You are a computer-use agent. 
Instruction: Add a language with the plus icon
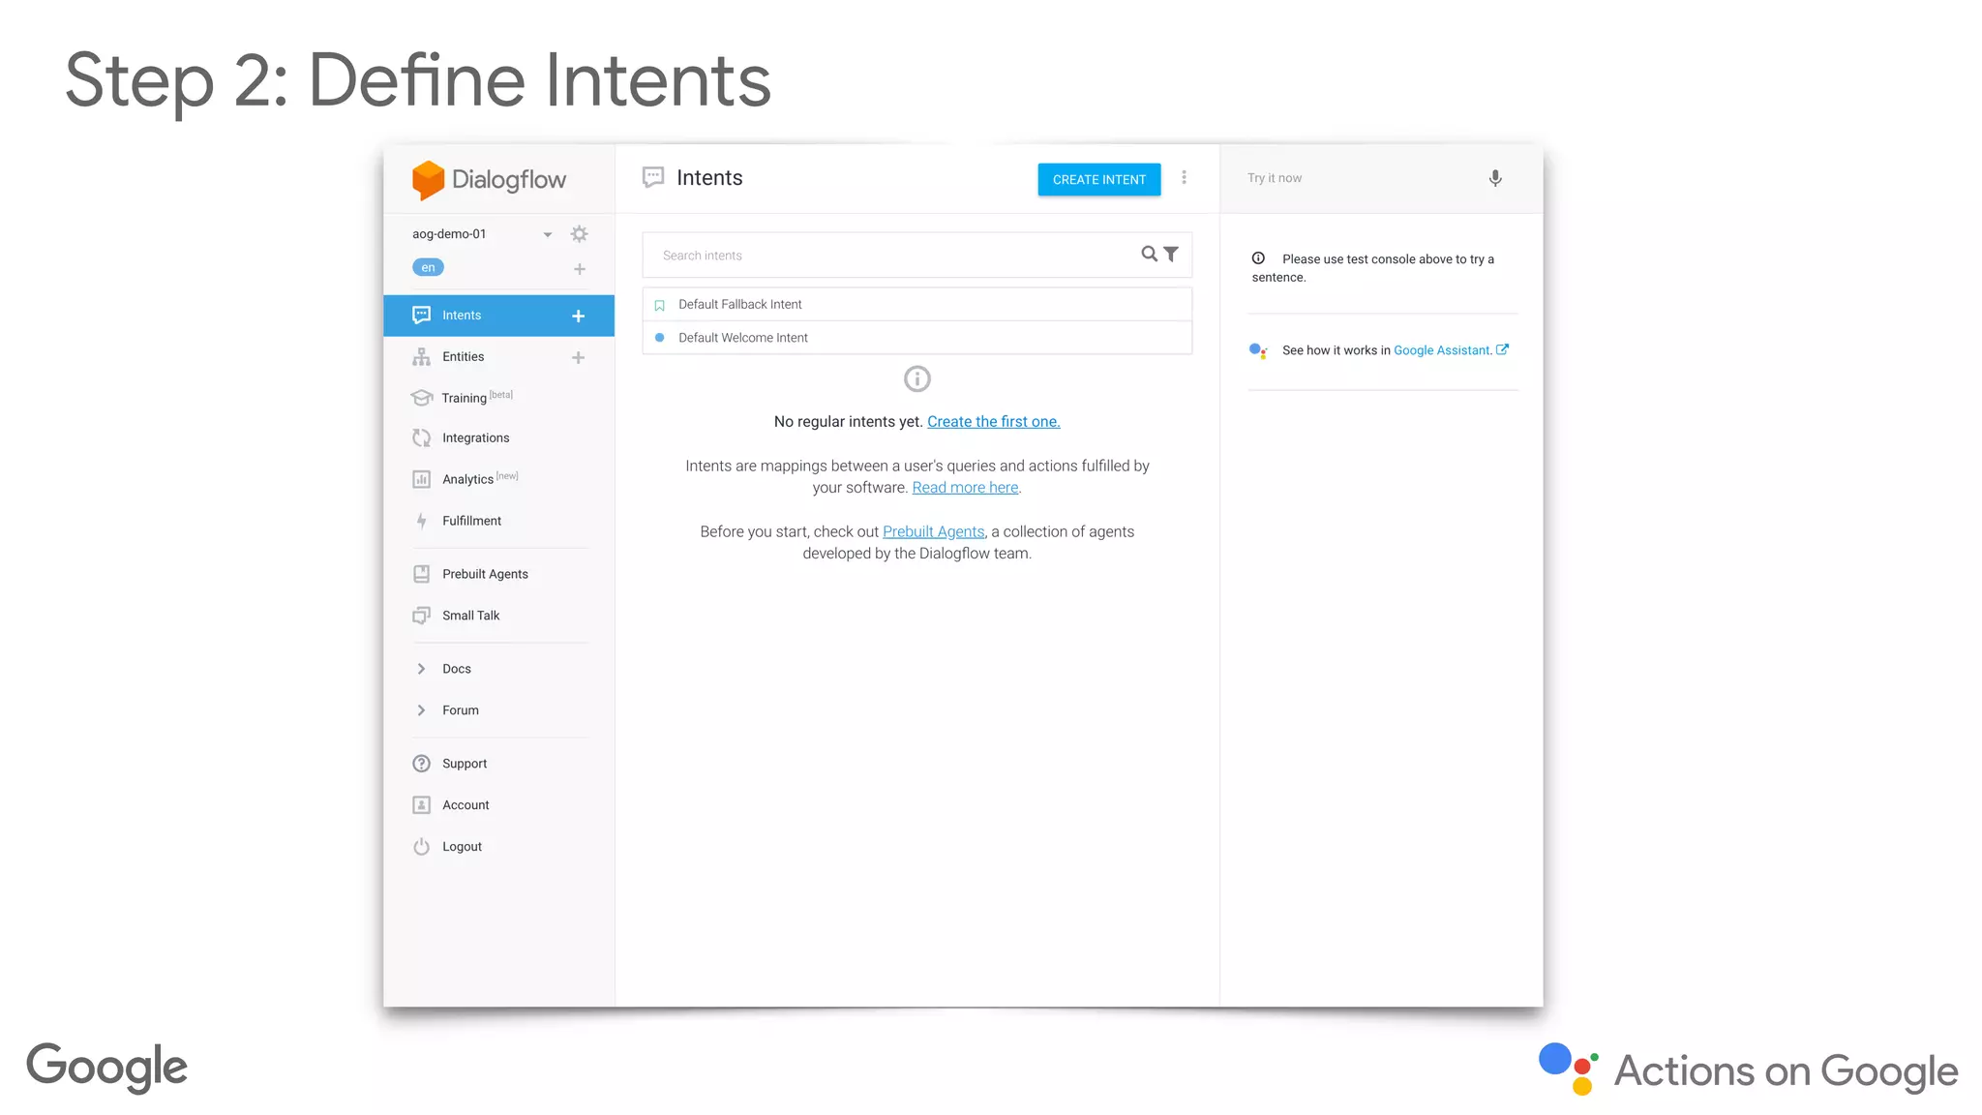pyautogui.click(x=579, y=269)
